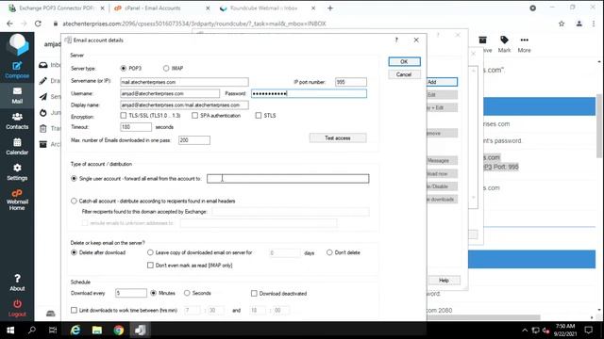The image size is (604, 339).
Task: Open taskbar search magnifier
Action: [x=32, y=331]
